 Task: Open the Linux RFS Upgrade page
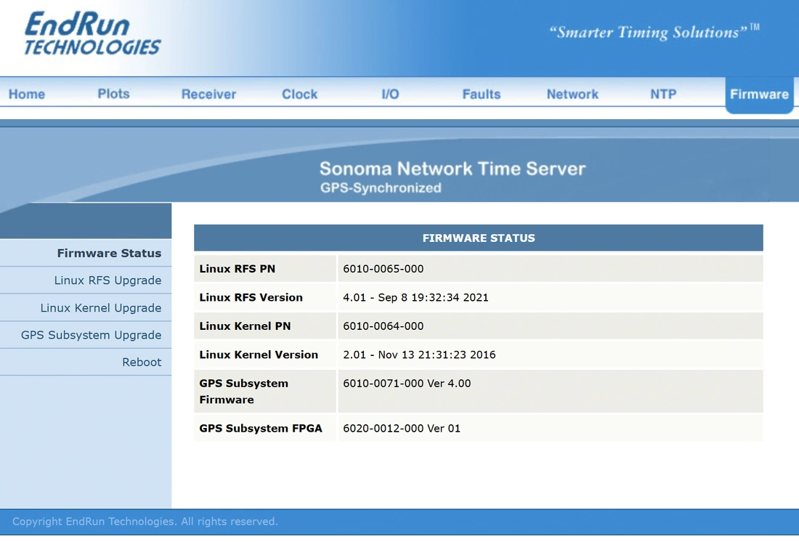(108, 280)
